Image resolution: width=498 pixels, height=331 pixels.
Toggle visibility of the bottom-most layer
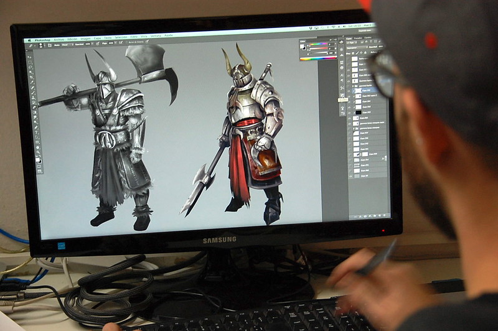point(350,177)
